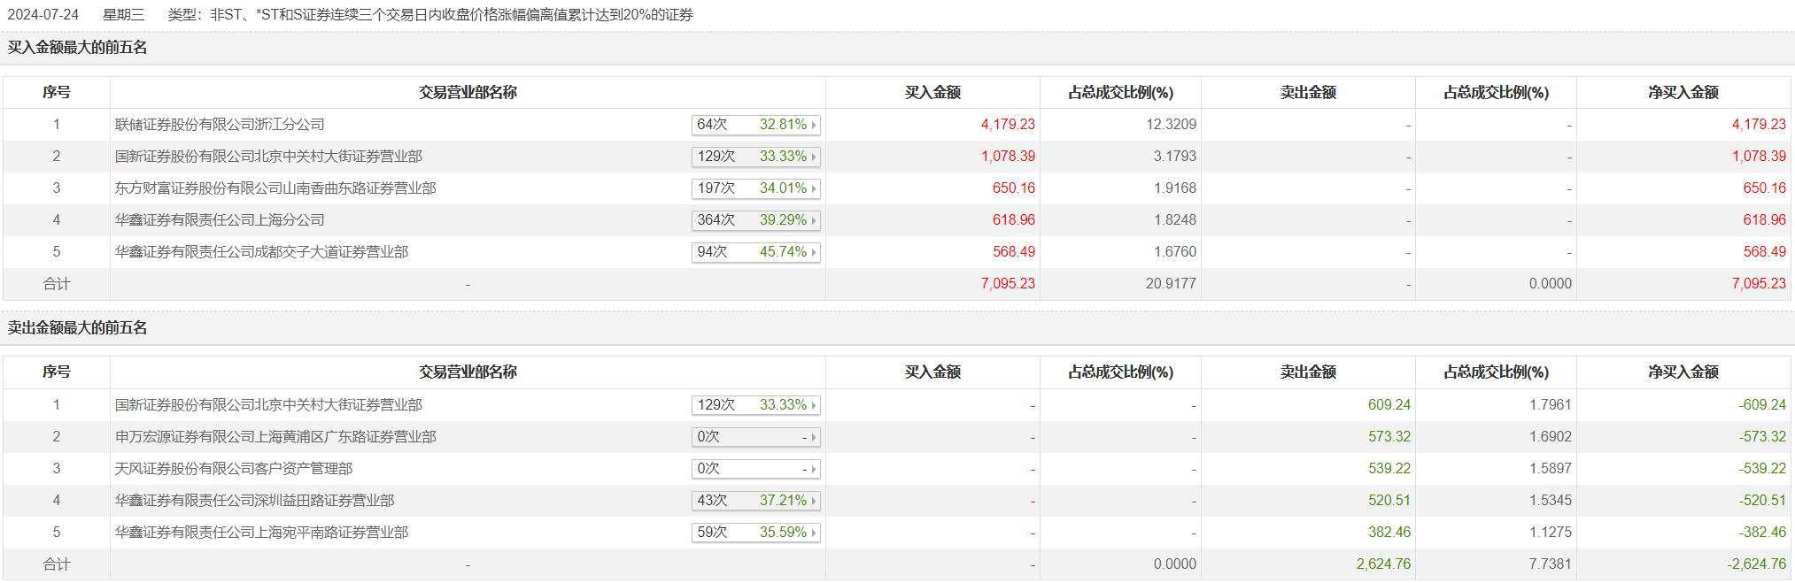Viewport: 1795px width, 583px height.
Task: Expand the 59次 35.59% stats box
Action: pos(755,533)
